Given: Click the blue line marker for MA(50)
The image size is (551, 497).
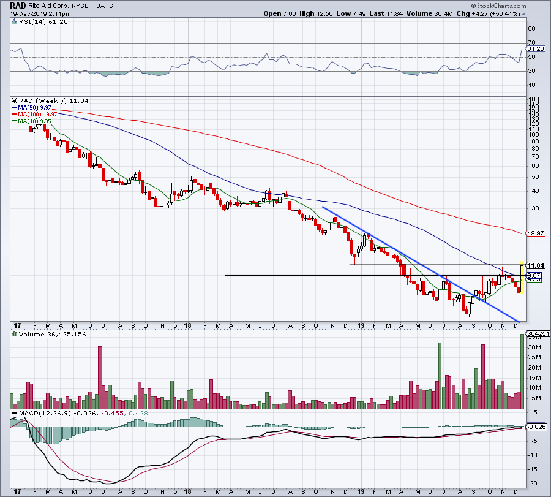Looking at the screenshot, I should point(15,108).
